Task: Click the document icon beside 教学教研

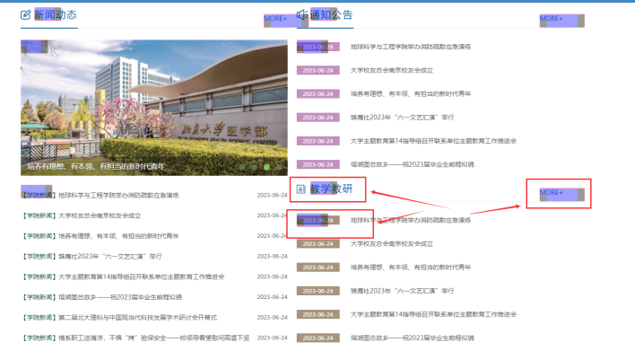Action: (300, 189)
